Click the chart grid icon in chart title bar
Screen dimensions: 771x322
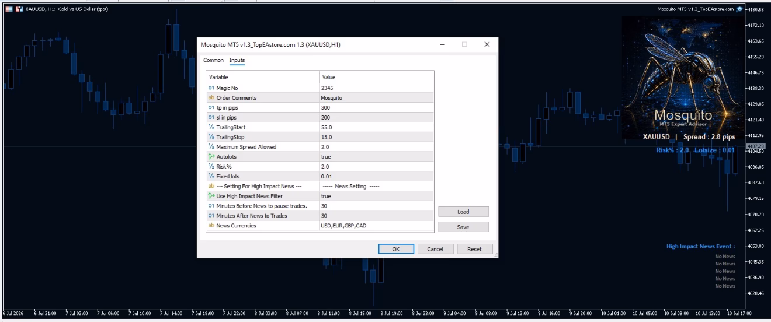(x=9, y=9)
